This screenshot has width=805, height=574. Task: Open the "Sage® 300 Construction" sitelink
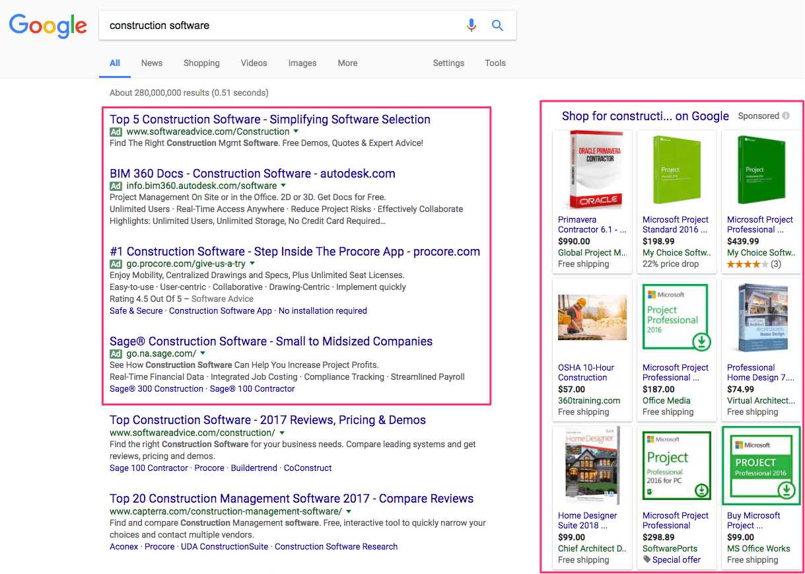(157, 389)
